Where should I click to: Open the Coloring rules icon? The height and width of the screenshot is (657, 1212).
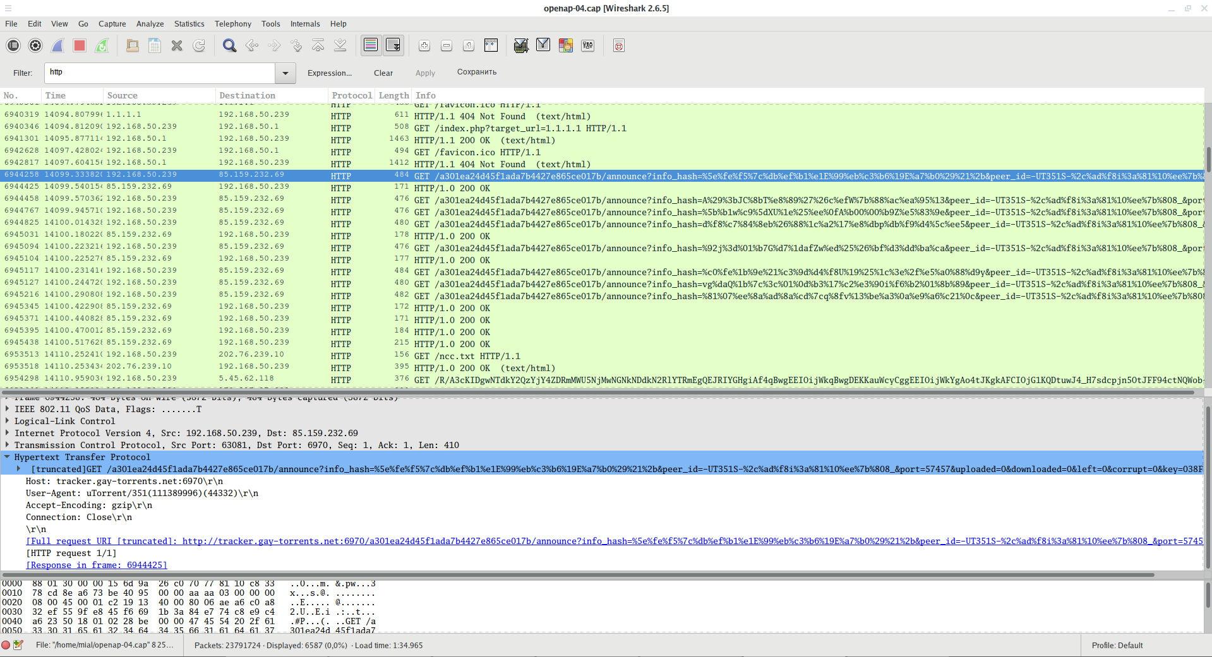tap(565, 45)
